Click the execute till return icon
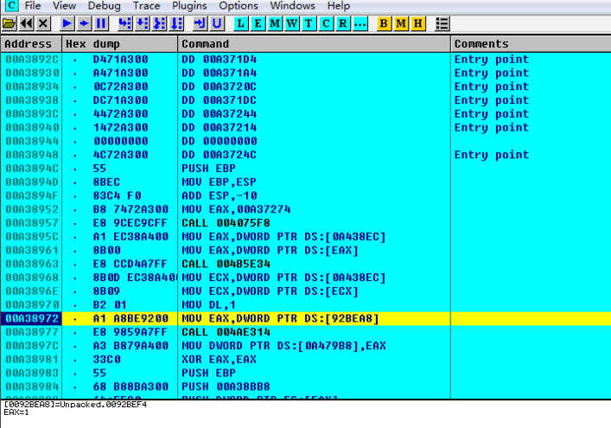 (200, 24)
